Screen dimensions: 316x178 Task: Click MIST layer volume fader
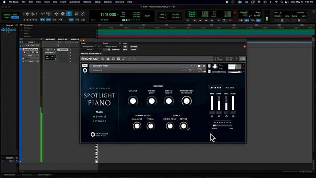226,103
